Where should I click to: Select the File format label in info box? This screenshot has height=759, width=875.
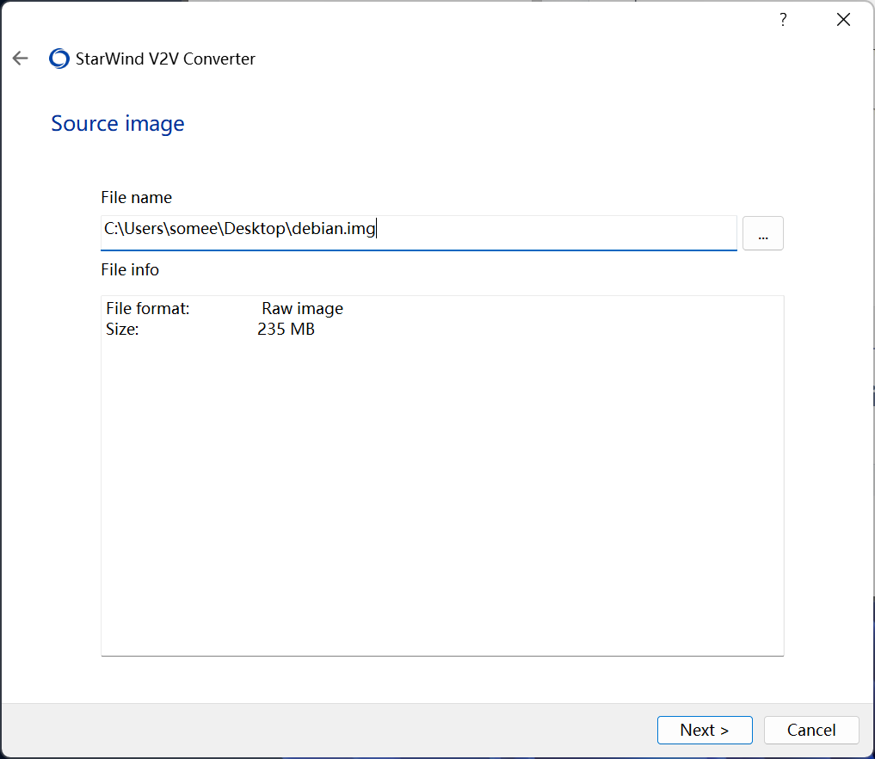(147, 308)
